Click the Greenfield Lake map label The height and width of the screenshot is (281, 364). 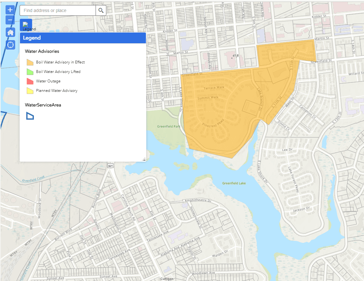click(x=234, y=183)
